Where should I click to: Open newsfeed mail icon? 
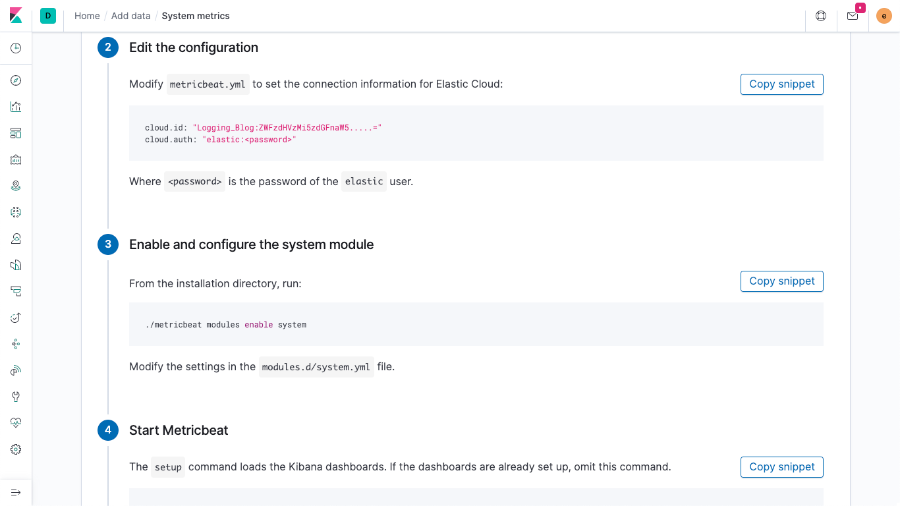coord(853,16)
